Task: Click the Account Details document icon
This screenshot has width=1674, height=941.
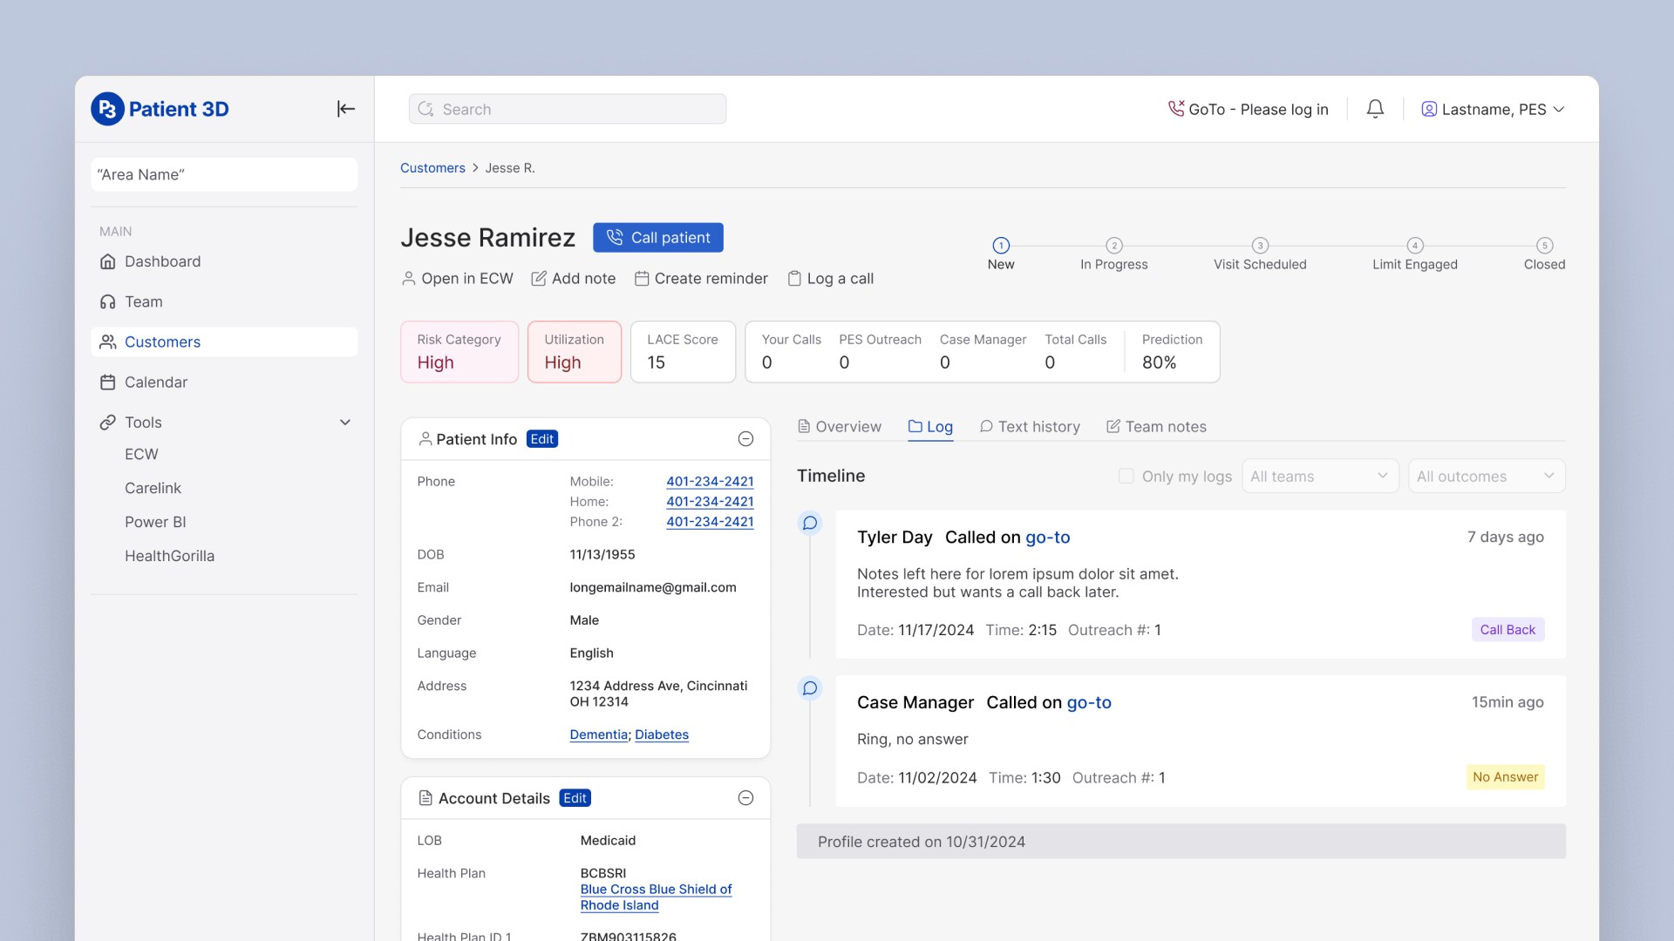Action: point(425,798)
